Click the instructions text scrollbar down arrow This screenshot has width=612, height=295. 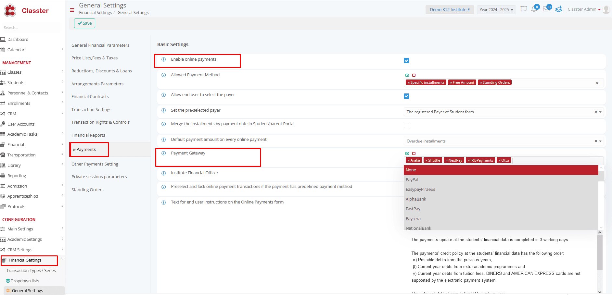pos(600,292)
